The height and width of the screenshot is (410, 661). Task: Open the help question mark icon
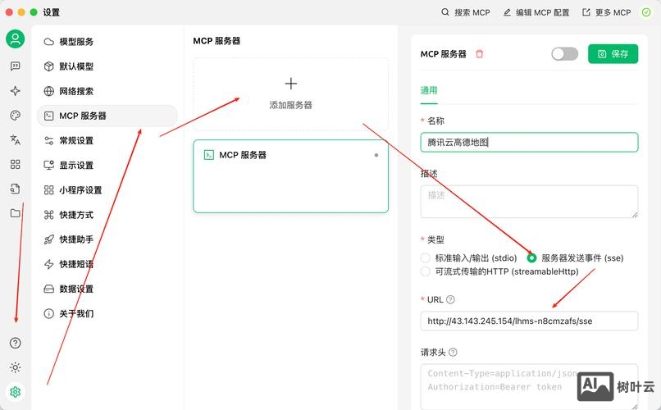pos(16,343)
